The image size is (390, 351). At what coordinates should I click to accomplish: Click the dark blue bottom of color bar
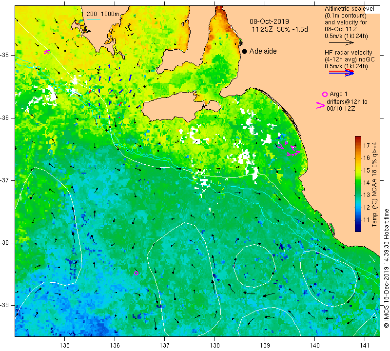(358, 229)
